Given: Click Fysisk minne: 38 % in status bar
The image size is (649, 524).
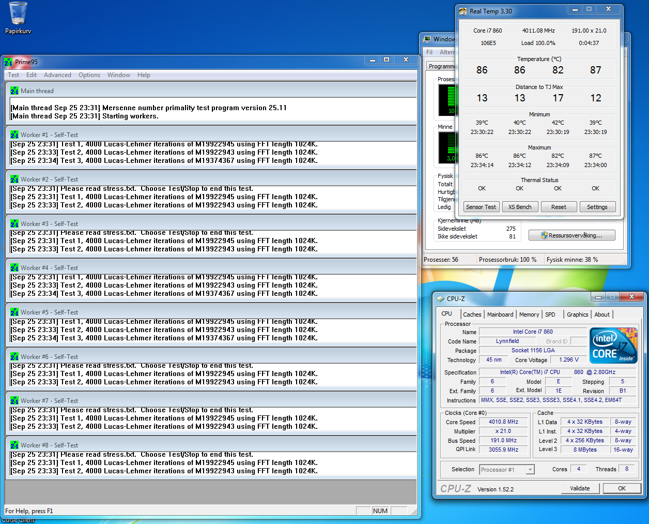Looking at the screenshot, I should [x=573, y=260].
